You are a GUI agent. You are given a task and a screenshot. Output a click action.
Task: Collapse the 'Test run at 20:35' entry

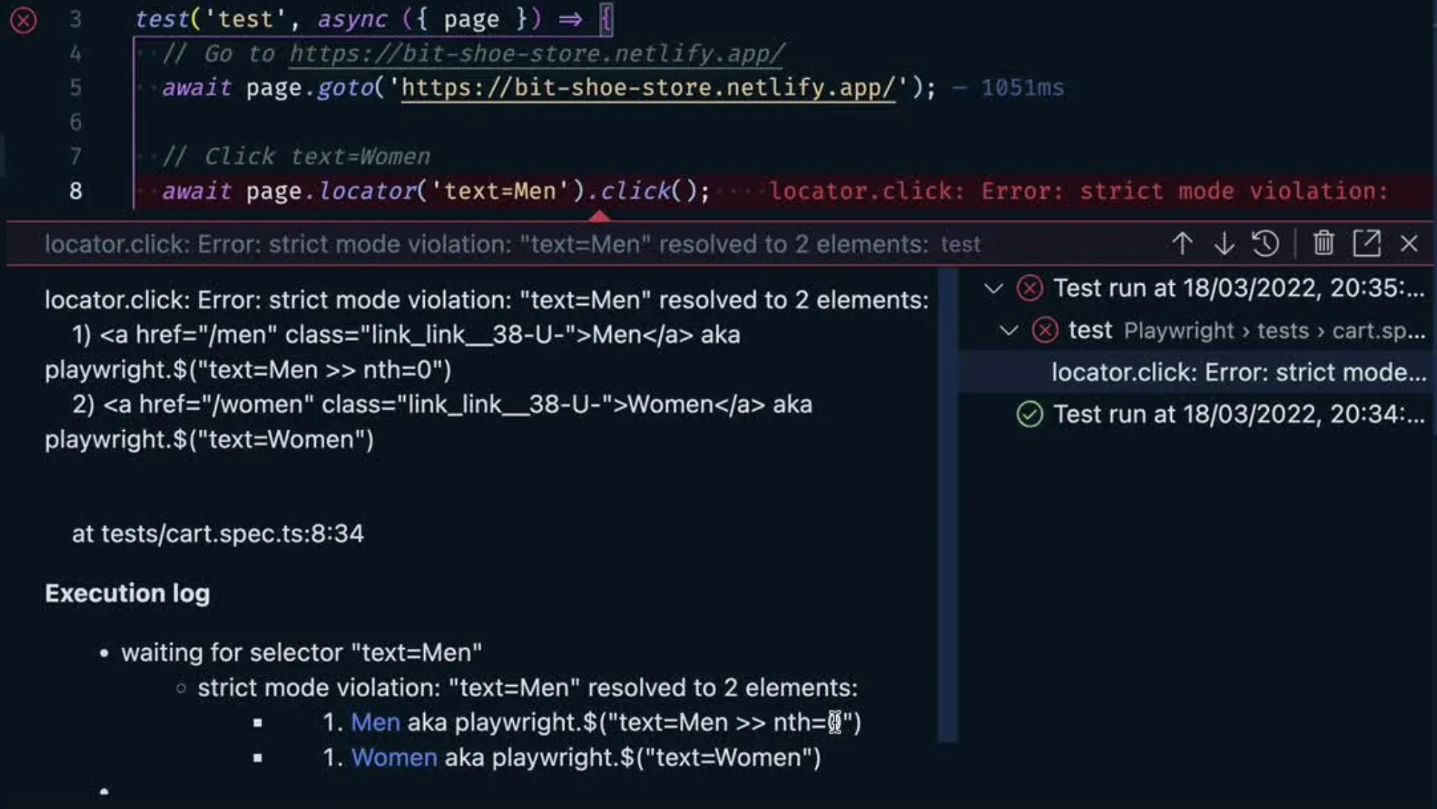coord(994,288)
